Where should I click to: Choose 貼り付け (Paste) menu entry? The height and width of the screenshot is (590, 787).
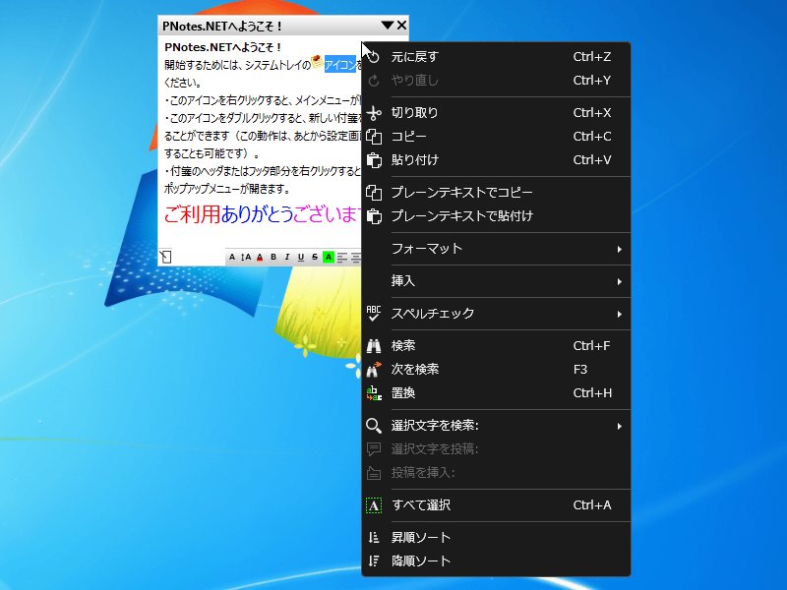click(496, 160)
